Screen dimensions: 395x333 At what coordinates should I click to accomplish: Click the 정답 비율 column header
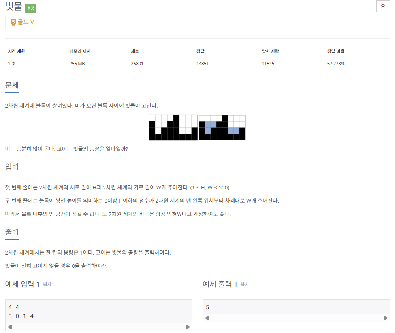[336, 51]
